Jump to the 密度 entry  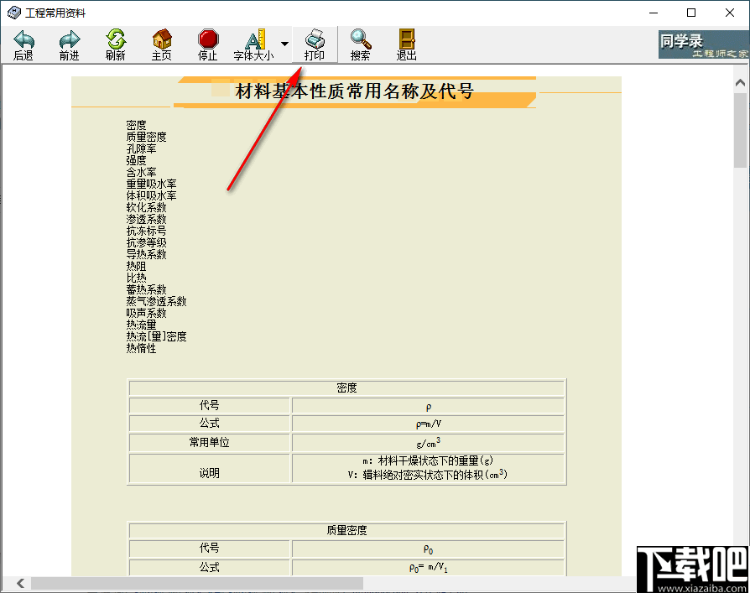pos(136,125)
